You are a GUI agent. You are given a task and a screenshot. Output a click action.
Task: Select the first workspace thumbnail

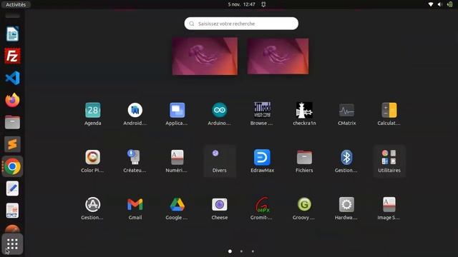(x=205, y=56)
